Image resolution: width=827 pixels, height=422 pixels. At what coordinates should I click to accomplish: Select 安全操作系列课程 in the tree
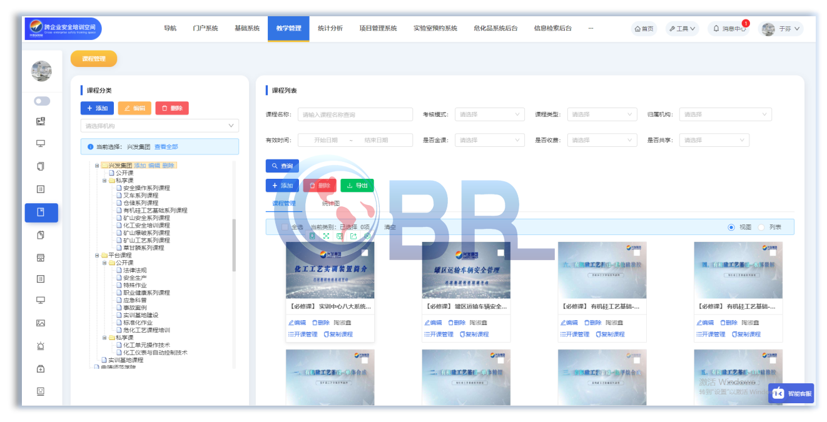coord(146,188)
